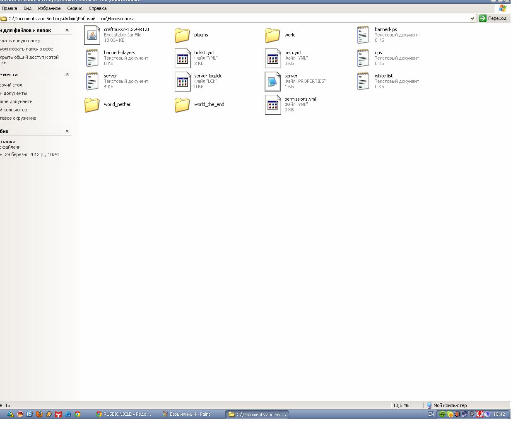The image size is (530, 424).
Task: Select the permissions.yml file
Action: tap(290, 104)
